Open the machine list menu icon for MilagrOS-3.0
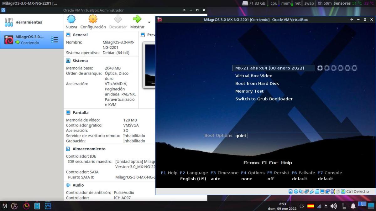Screen dimensions: 376x211 coord(54,40)
